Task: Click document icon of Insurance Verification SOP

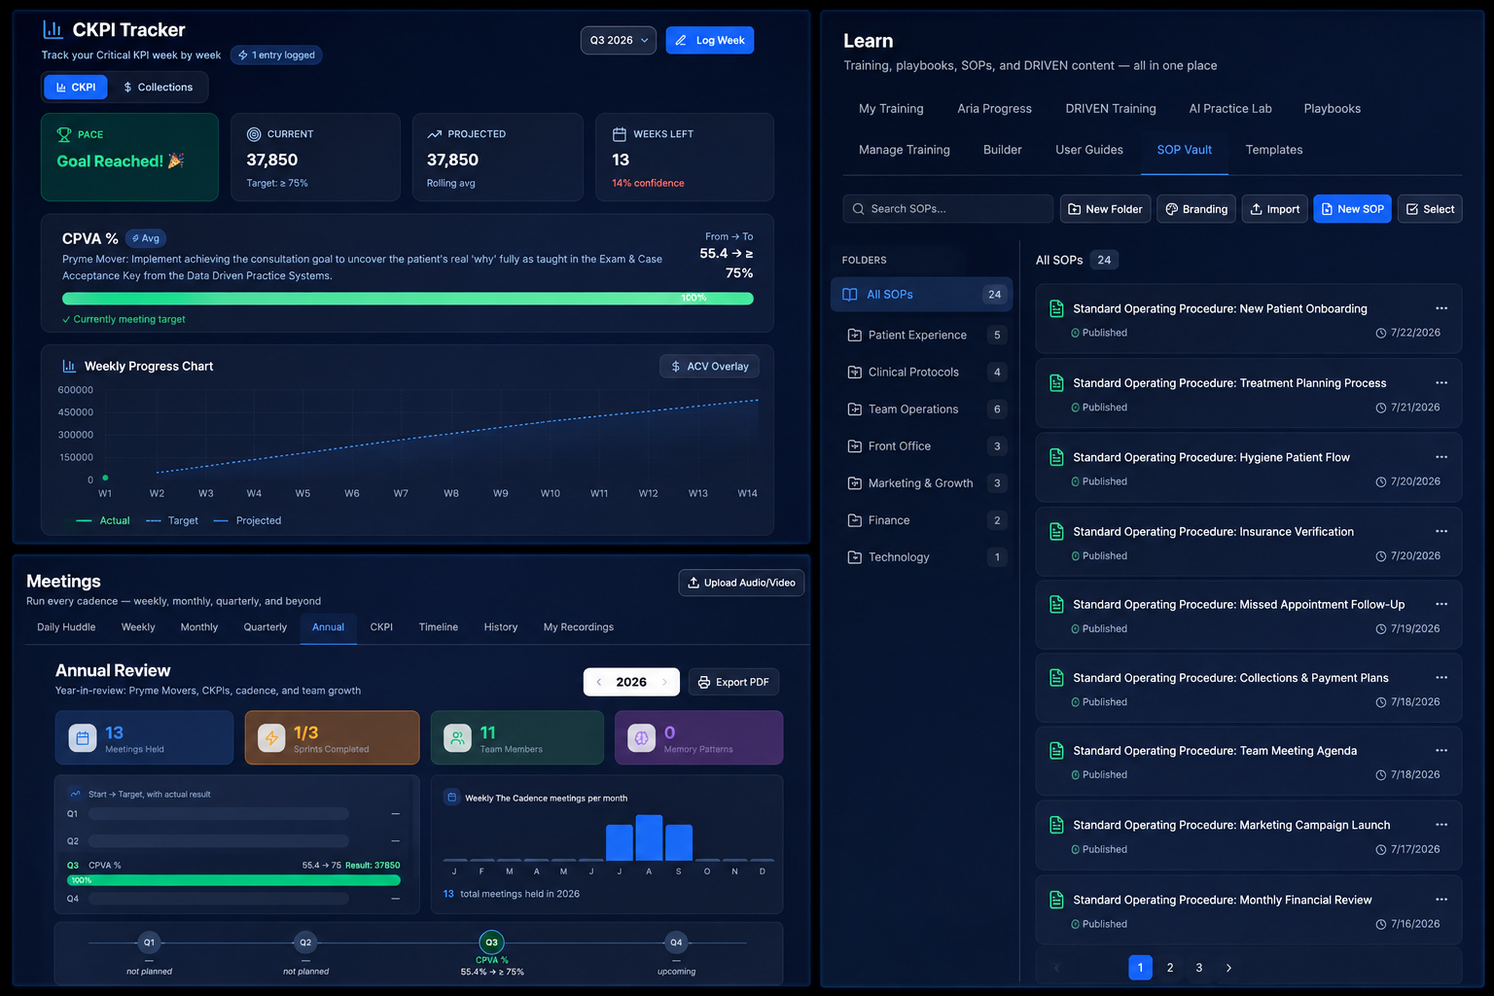Action: 1056,531
